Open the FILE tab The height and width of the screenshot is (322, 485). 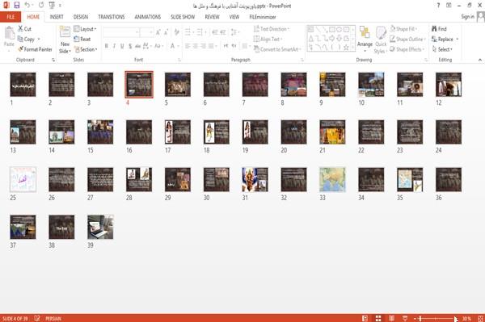[11, 17]
